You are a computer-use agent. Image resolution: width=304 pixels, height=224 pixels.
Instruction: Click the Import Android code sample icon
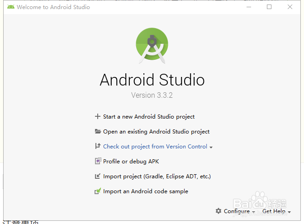click(x=98, y=191)
